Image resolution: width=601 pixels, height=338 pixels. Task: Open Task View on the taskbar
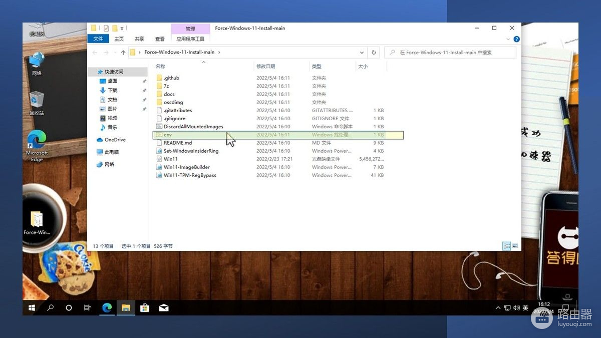coord(87,307)
